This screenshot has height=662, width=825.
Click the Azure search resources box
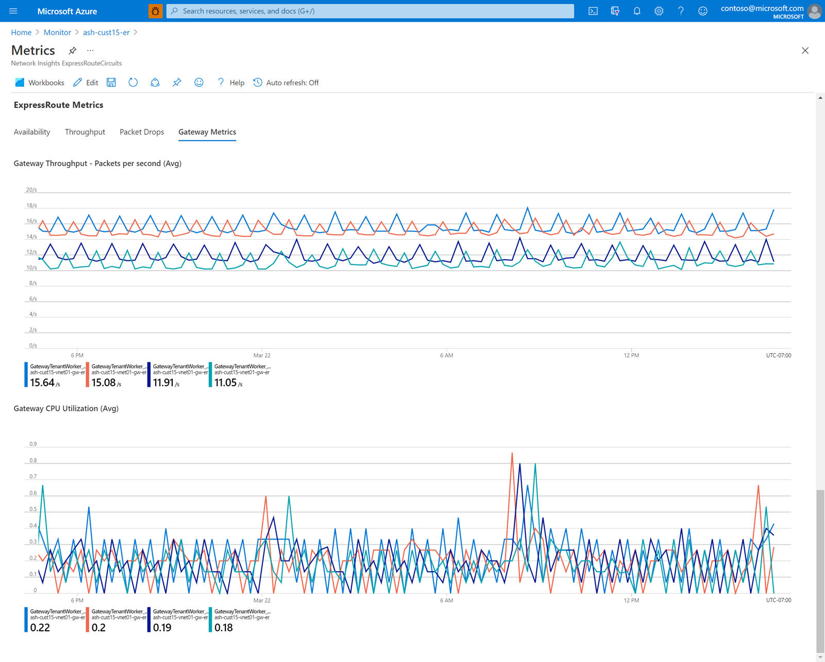coord(370,11)
